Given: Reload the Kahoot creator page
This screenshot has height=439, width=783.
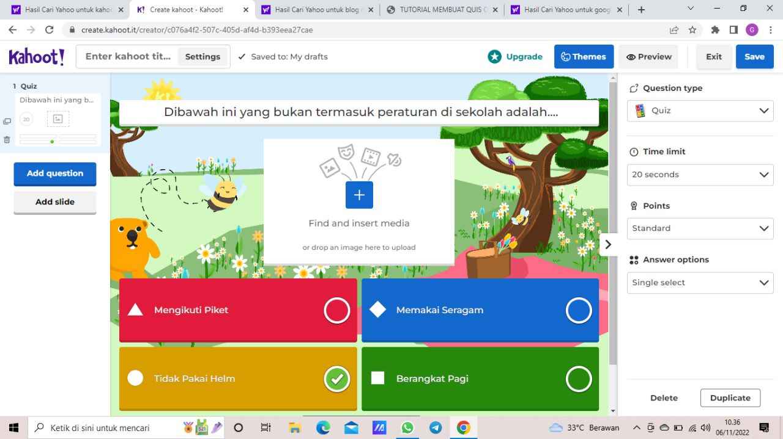Looking at the screenshot, I should click(50, 30).
